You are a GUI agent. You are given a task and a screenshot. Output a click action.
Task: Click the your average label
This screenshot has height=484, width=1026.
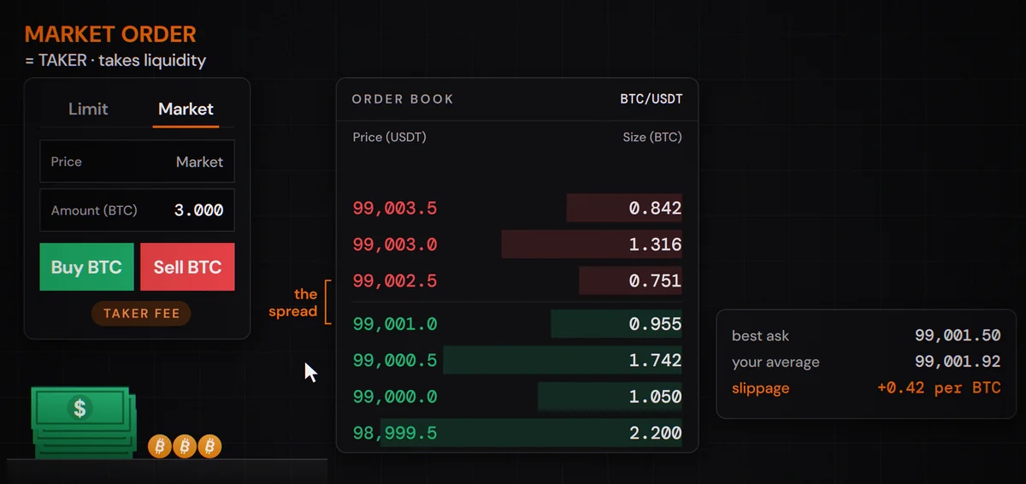tap(775, 363)
